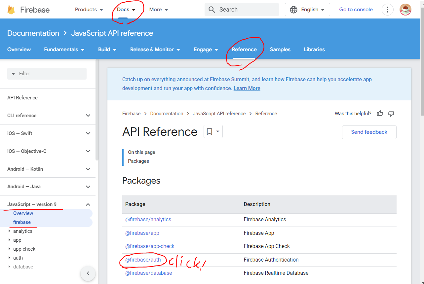Open the Docs dropdown menu
The height and width of the screenshot is (284, 424).
126,10
